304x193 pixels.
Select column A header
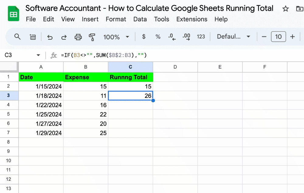tap(41, 67)
